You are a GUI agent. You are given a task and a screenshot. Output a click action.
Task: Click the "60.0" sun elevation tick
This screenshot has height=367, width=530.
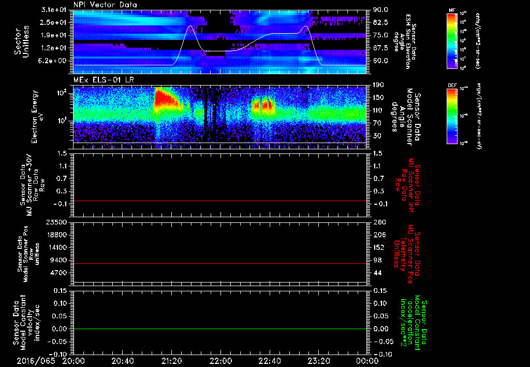click(x=380, y=61)
